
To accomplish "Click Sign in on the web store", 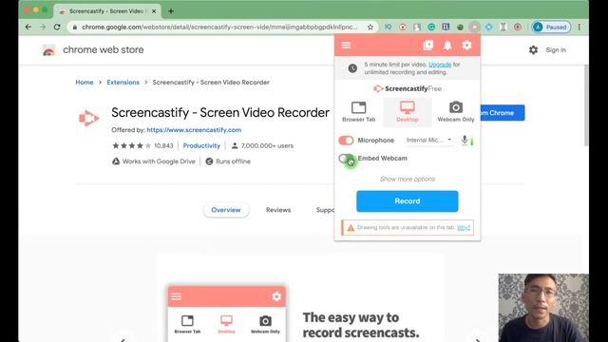I will [x=556, y=50].
